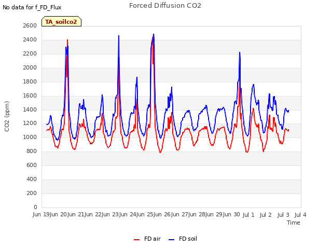Image resolution: width=332 pixels, height=249 pixels.
Task: Click the Jul 1 x-axis date label
Action: click(248, 215)
